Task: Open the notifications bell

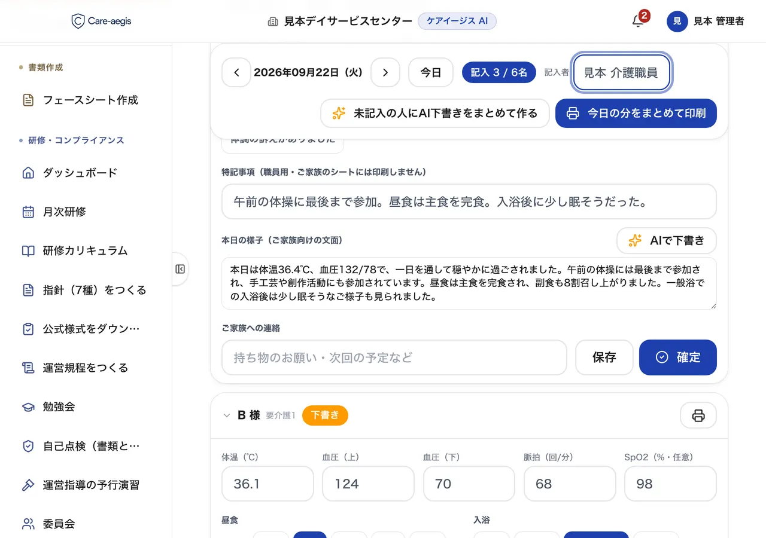Action: (x=638, y=22)
